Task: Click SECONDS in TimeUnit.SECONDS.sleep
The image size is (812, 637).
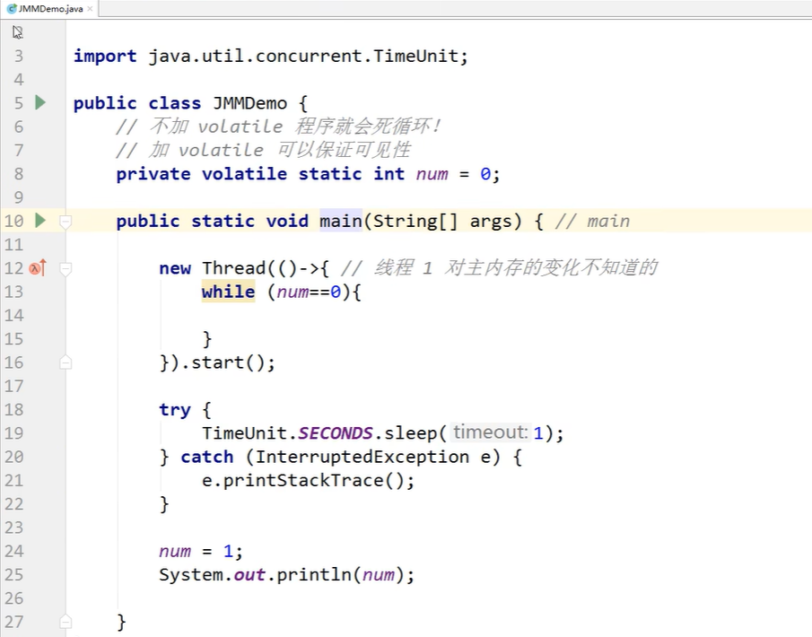Action: point(336,433)
